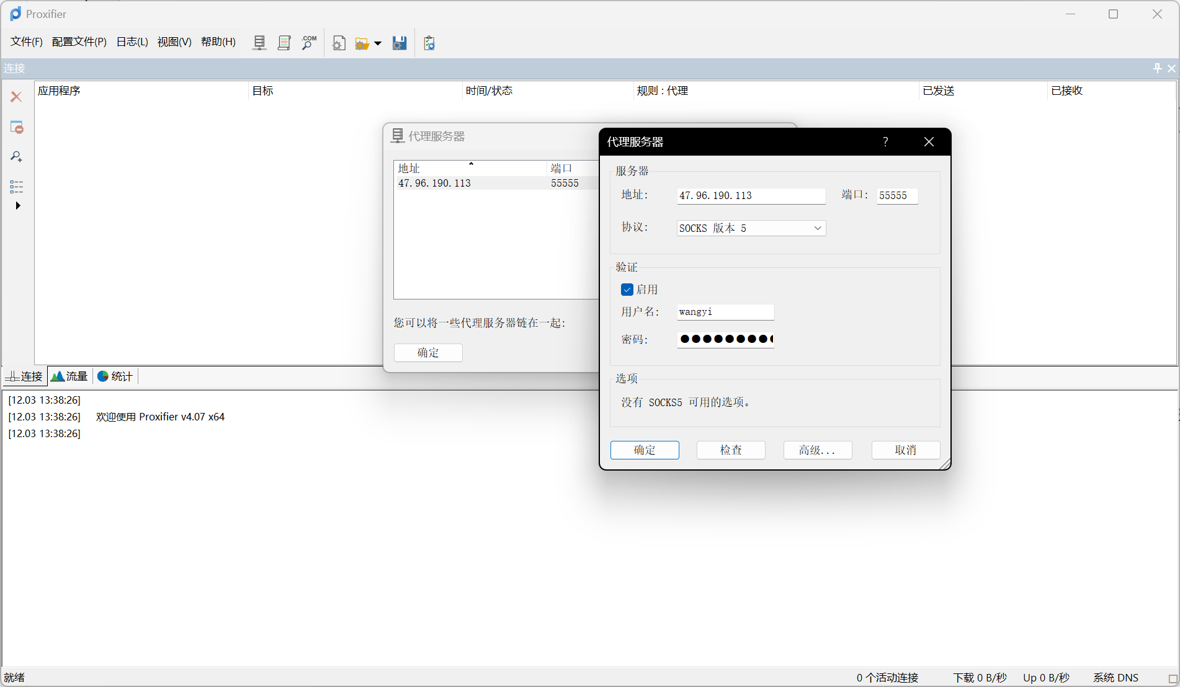Click the 地址 input field in dialog
This screenshot has width=1180, height=687.
pyautogui.click(x=751, y=196)
